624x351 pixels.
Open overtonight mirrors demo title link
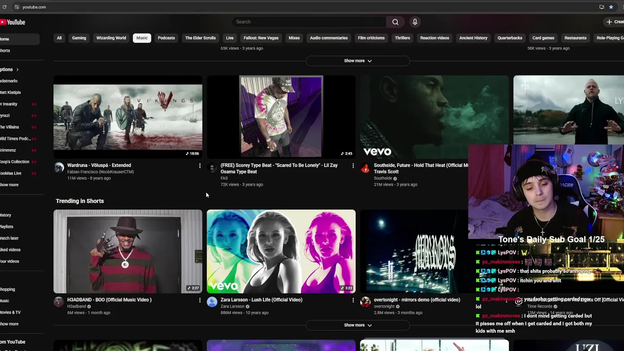[x=417, y=300]
